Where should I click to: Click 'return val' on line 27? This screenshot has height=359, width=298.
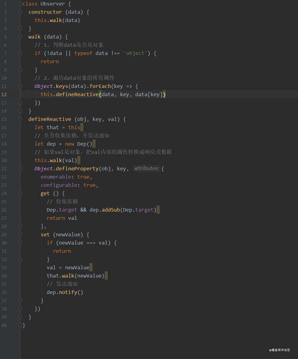(62, 218)
